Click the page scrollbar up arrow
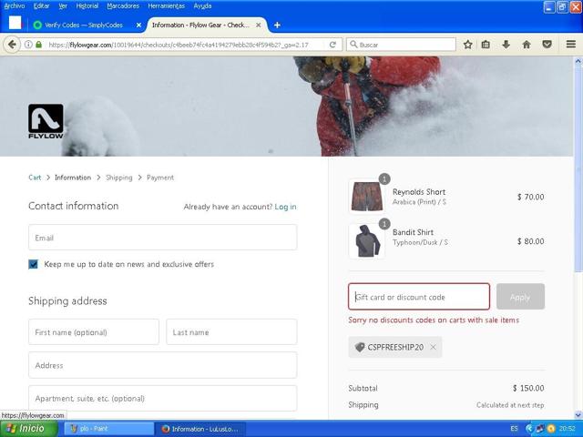 [578, 61]
